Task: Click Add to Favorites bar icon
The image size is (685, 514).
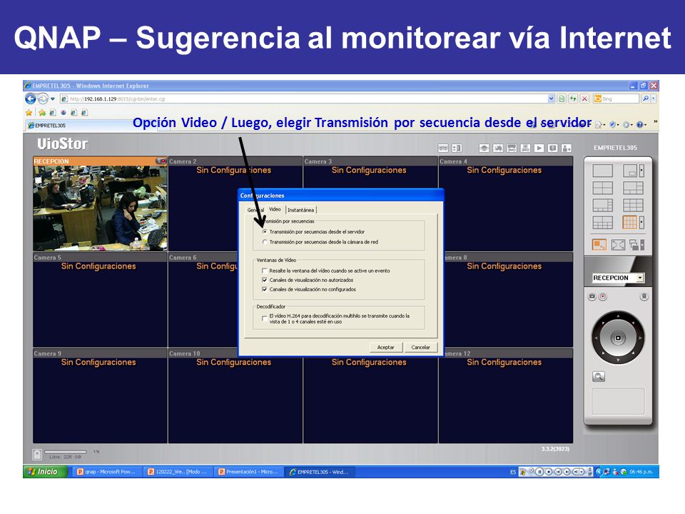Action: coord(42,112)
